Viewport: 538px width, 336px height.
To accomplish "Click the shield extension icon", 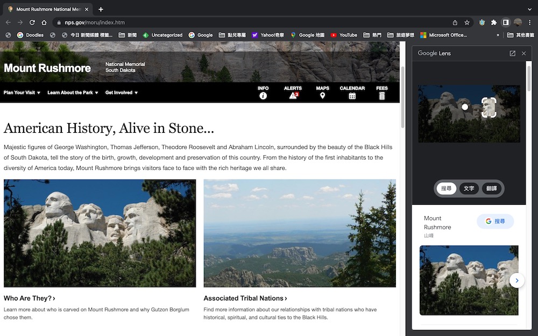I will coord(482,22).
